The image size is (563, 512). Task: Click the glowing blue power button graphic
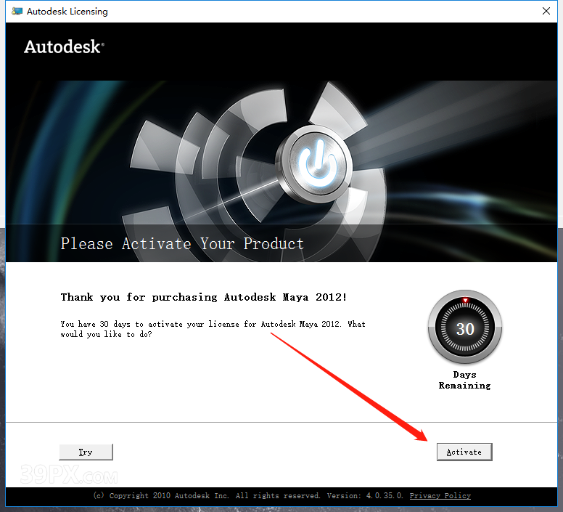pos(317,164)
